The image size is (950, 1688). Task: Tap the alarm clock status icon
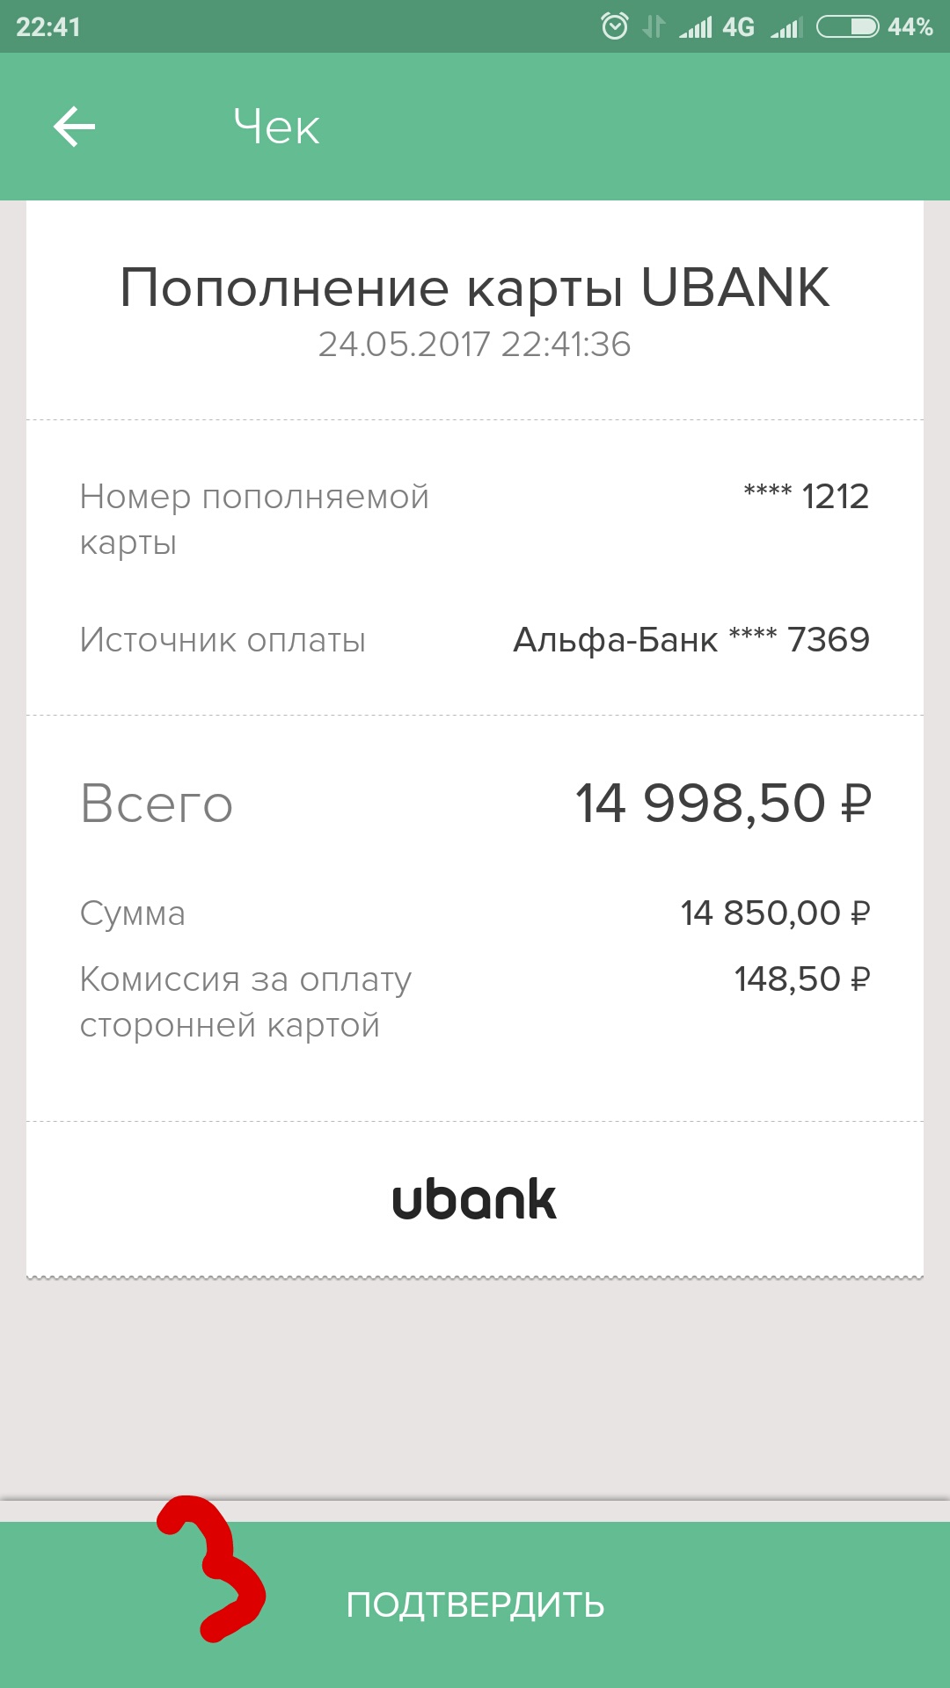pos(615,26)
